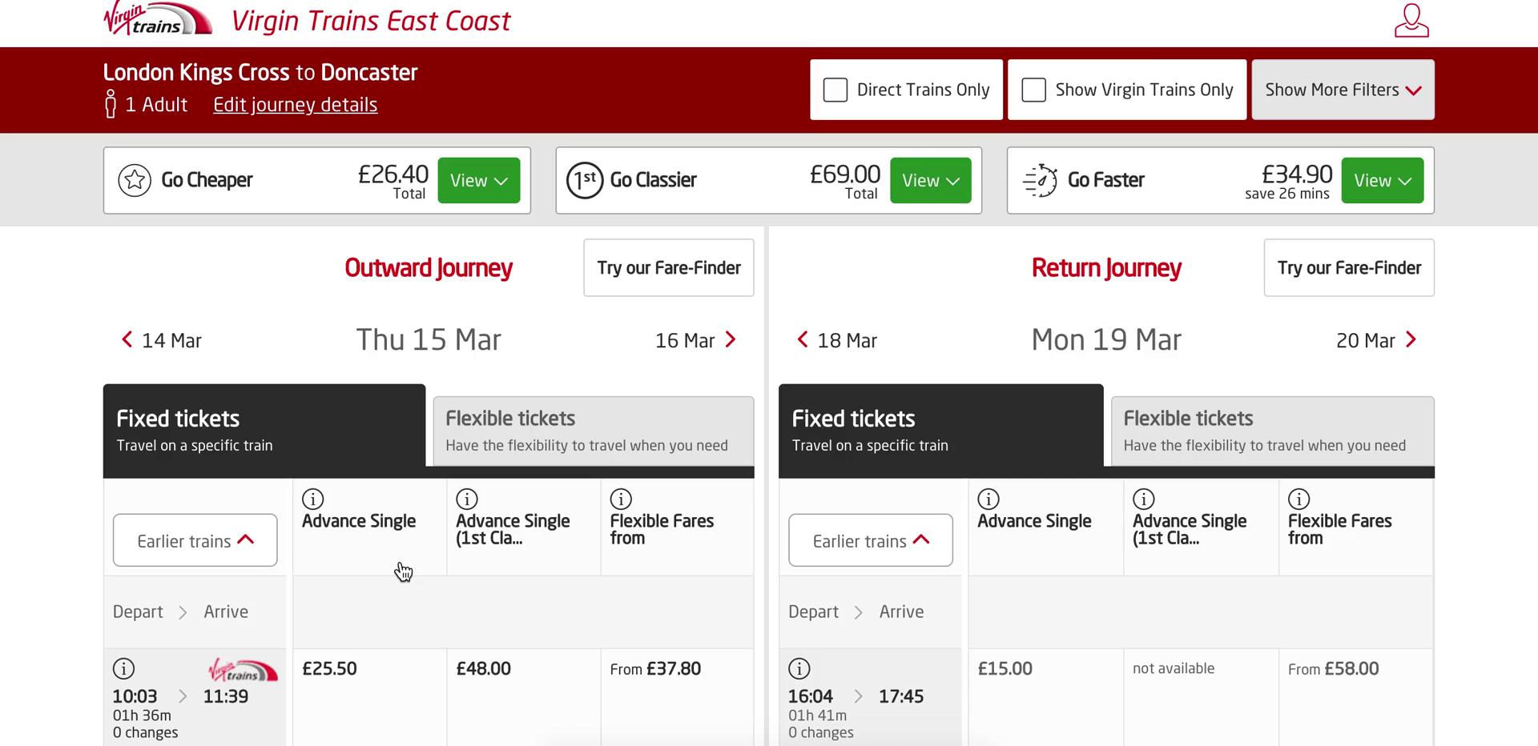Expand Show More Filters
1538x746 pixels.
pos(1342,90)
